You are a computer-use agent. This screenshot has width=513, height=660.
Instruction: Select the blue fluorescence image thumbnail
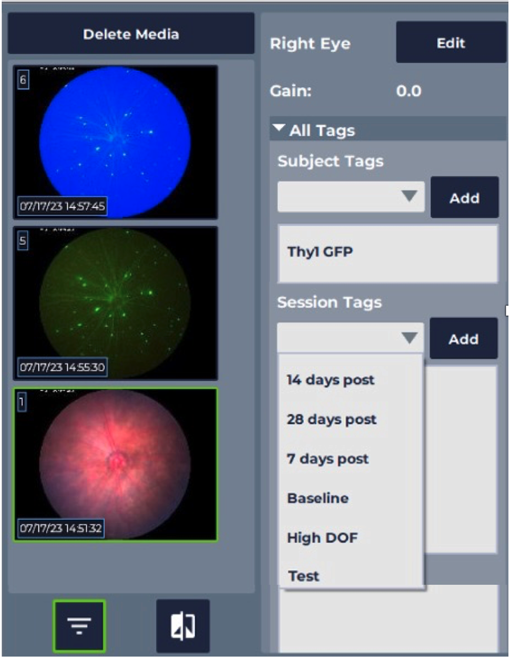(x=115, y=141)
